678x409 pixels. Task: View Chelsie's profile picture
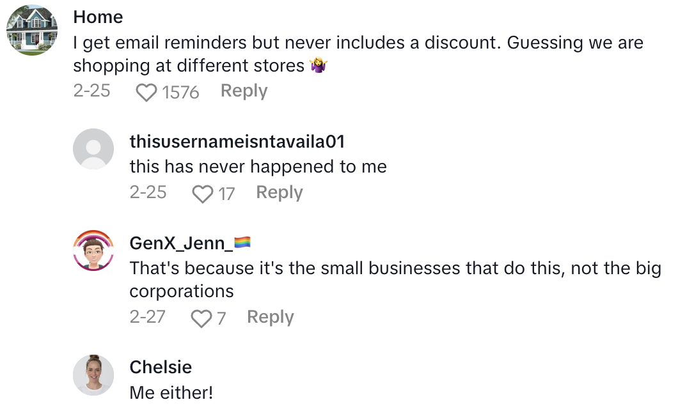point(93,374)
